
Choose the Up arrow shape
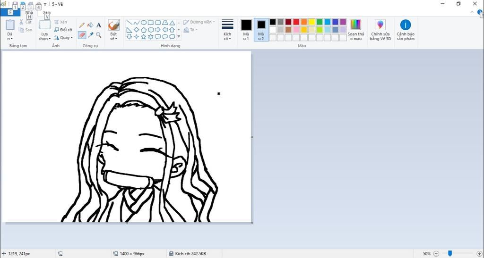pyautogui.click(x=172, y=30)
